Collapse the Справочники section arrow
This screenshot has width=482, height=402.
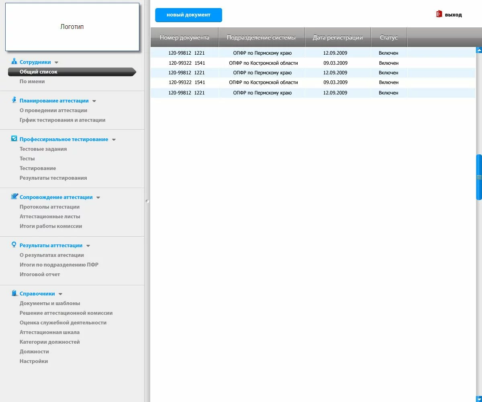(x=60, y=294)
